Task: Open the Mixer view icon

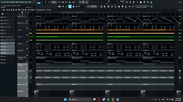Action: 112,7
